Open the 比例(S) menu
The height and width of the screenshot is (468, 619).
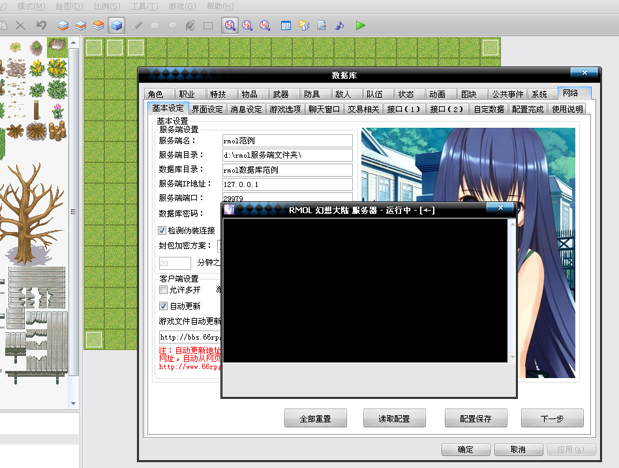tap(107, 7)
